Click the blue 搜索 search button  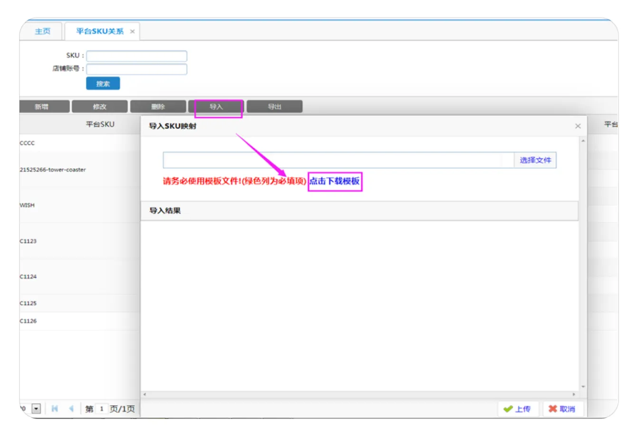coord(103,83)
